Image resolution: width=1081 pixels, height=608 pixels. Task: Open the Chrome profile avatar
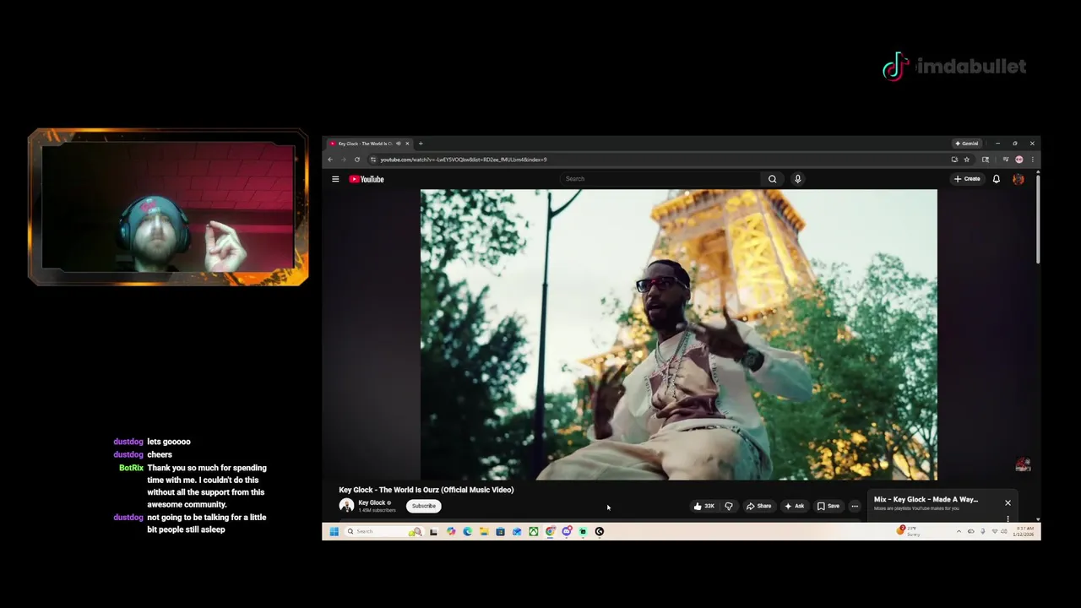[1019, 160]
